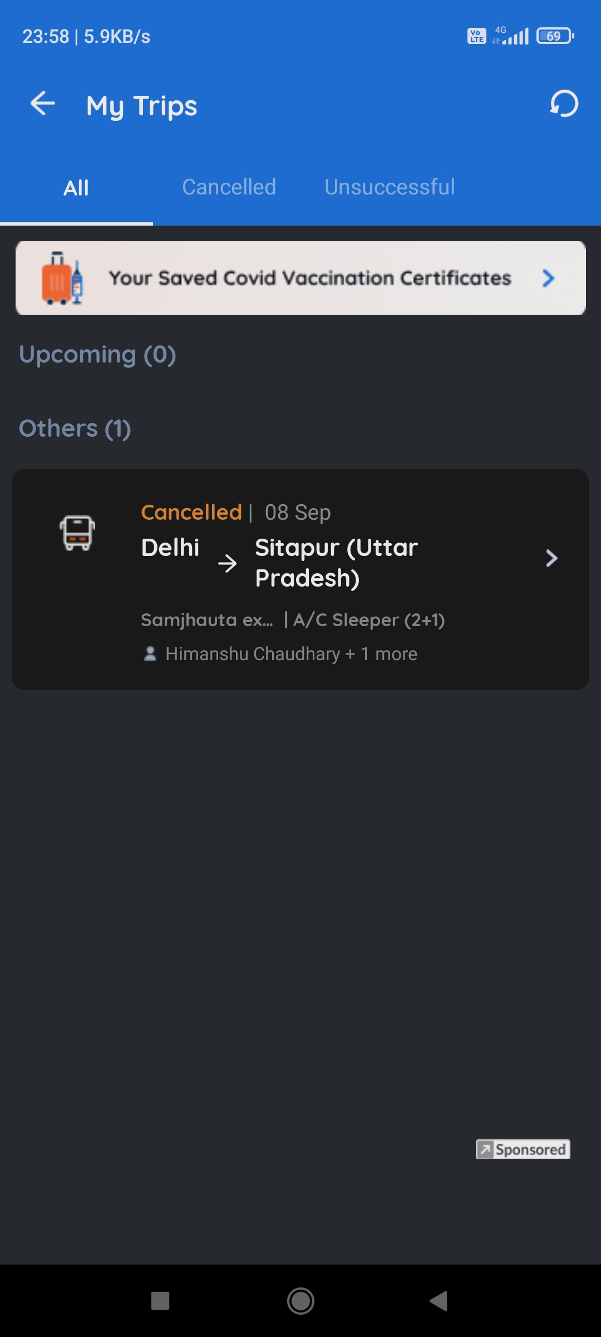
Task: Select the All tab
Action: pyautogui.click(x=76, y=188)
